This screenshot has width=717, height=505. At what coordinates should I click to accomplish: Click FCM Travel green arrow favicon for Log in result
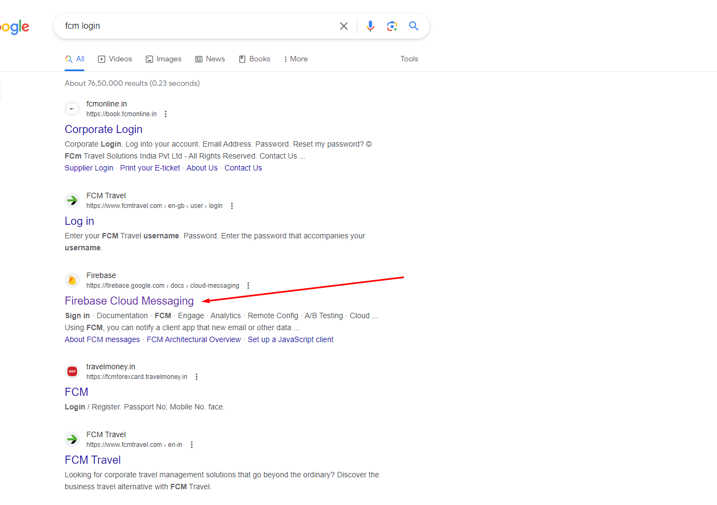tap(72, 200)
